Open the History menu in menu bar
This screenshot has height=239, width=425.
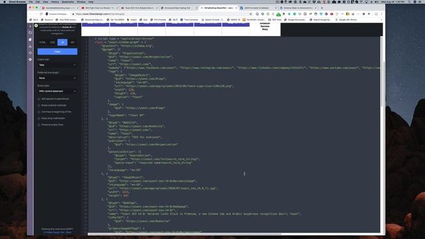(x=55, y=1)
